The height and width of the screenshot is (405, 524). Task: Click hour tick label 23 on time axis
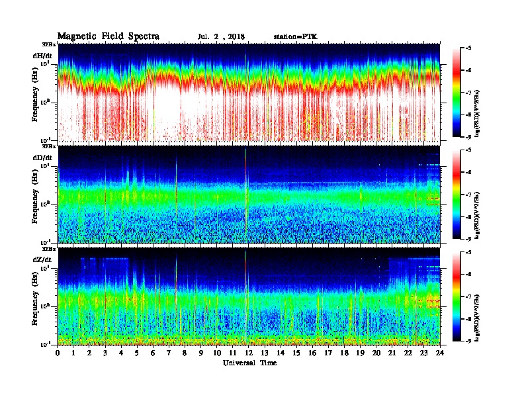click(x=423, y=353)
